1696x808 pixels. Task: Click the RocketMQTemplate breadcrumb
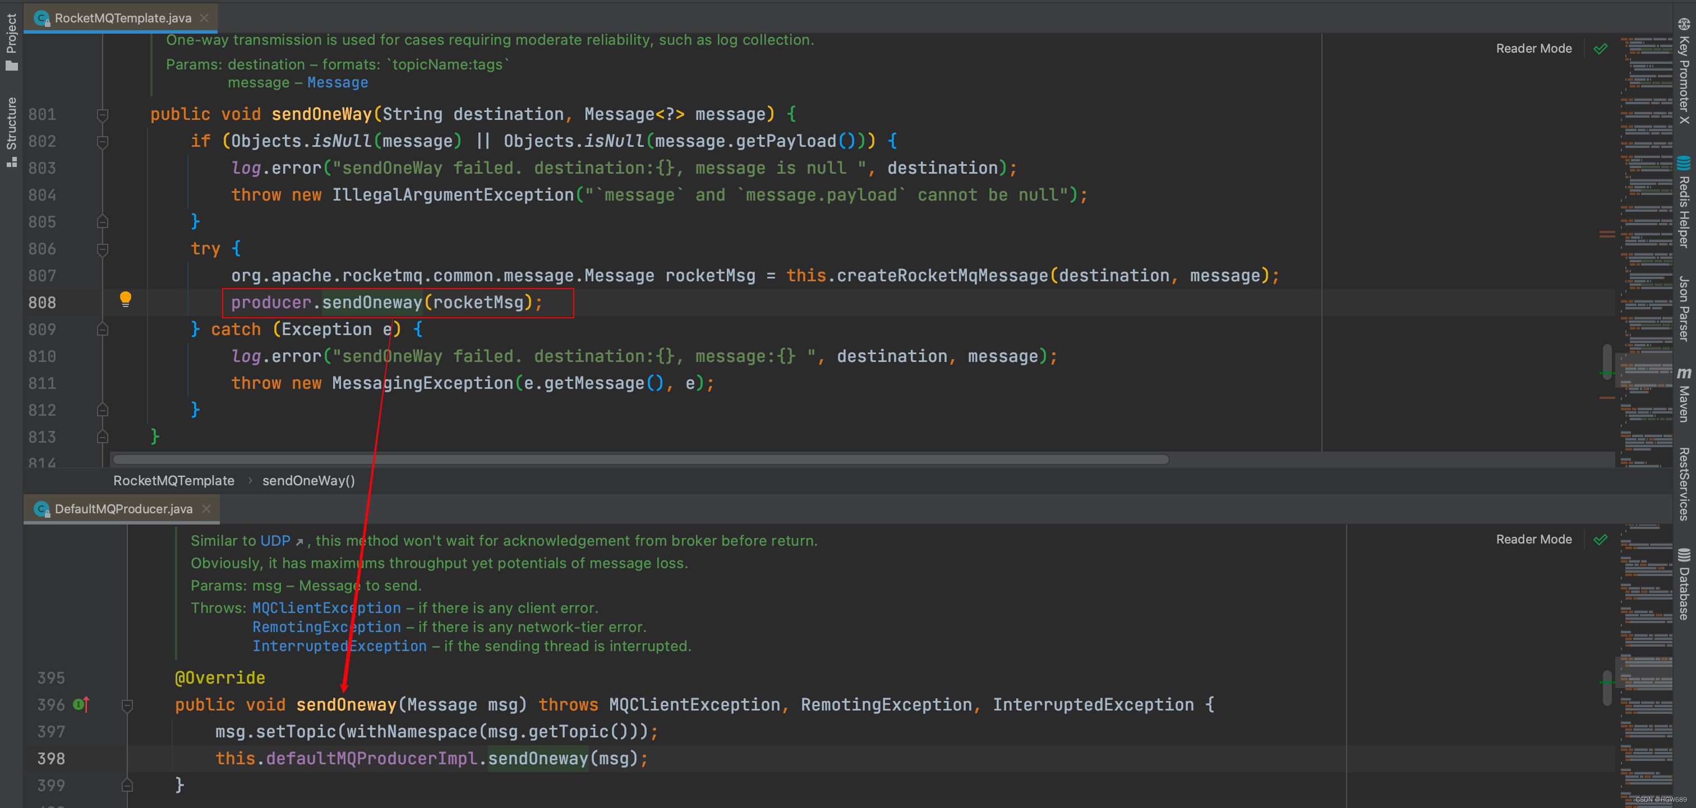click(174, 481)
